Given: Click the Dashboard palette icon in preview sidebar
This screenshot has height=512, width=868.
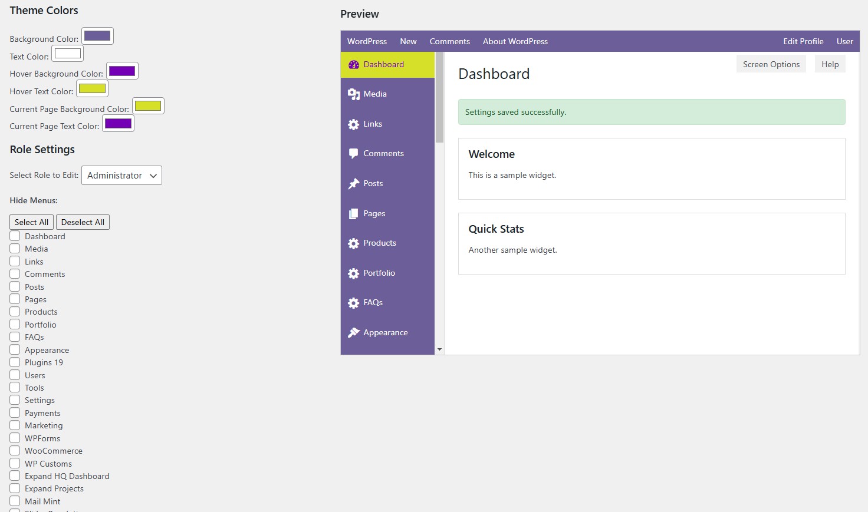Looking at the screenshot, I should point(354,65).
